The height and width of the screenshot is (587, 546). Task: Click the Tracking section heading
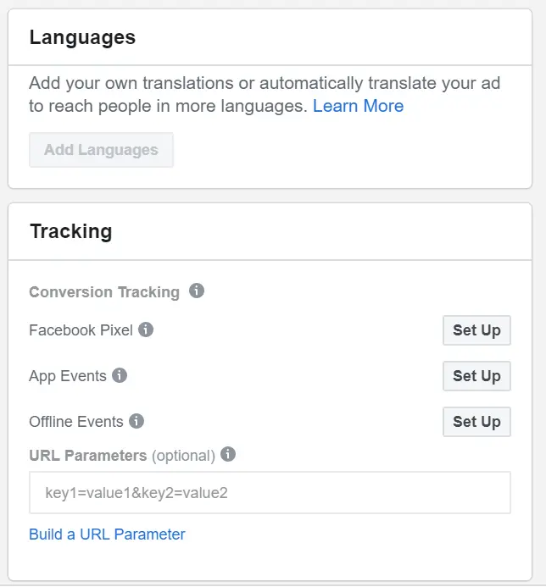[x=70, y=231]
